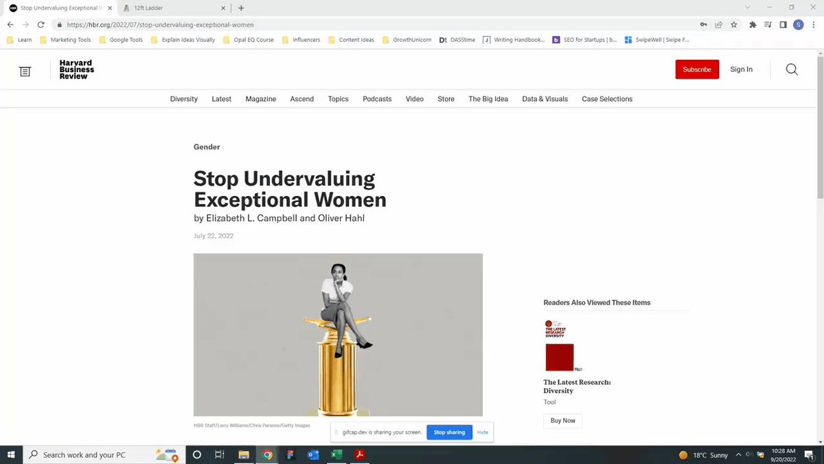Switch to the 12ft Ladder tab
Screen dimensions: 824x464
[174, 8]
